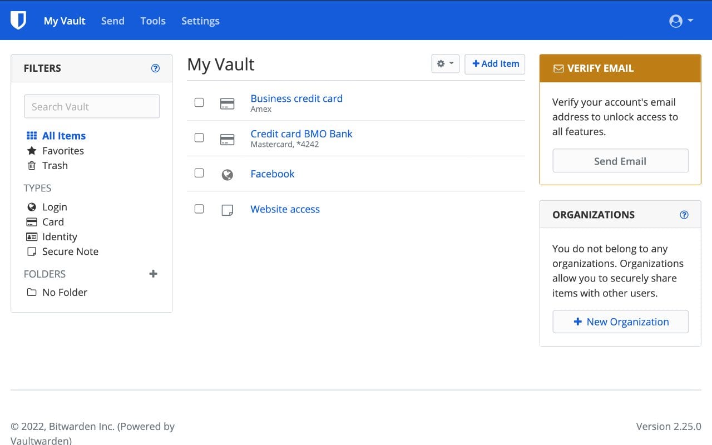
Task: Click the Bitwarden shield logo
Action: click(18, 21)
